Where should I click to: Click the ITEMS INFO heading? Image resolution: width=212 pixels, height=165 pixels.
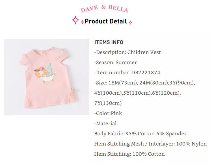tap(109, 42)
